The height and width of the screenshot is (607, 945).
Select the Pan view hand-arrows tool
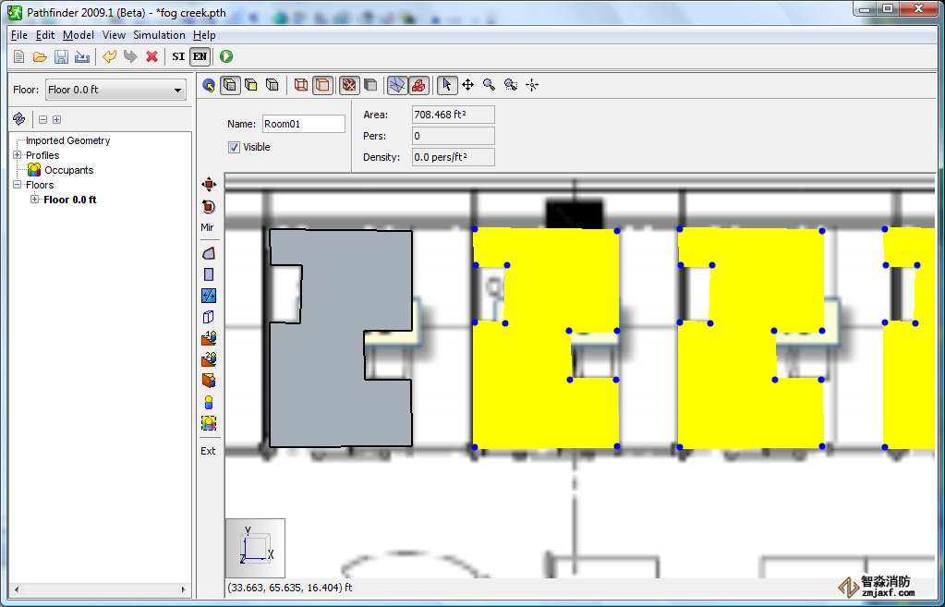(x=467, y=85)
